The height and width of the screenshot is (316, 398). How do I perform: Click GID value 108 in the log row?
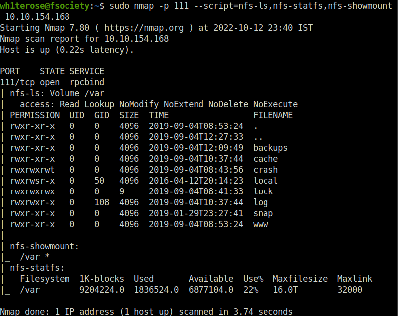(102, 202)
